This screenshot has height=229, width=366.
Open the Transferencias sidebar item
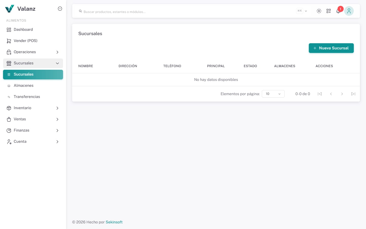point(33,97)
